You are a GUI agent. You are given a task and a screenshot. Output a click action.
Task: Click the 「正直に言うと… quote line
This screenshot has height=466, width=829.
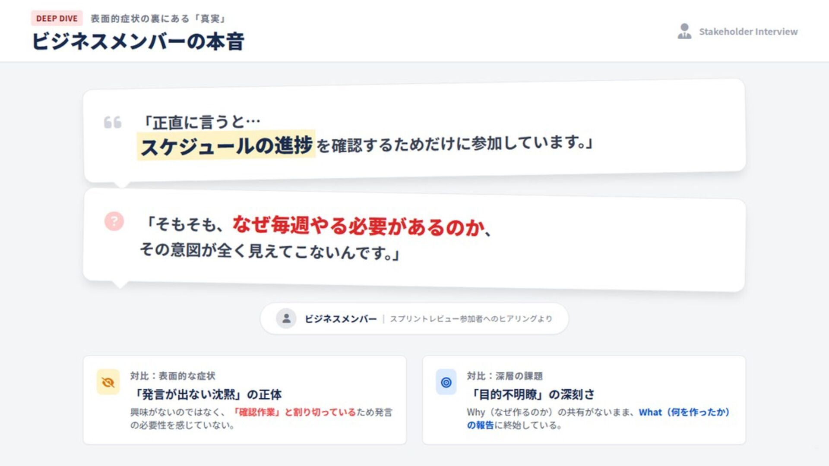pos(201,122)
